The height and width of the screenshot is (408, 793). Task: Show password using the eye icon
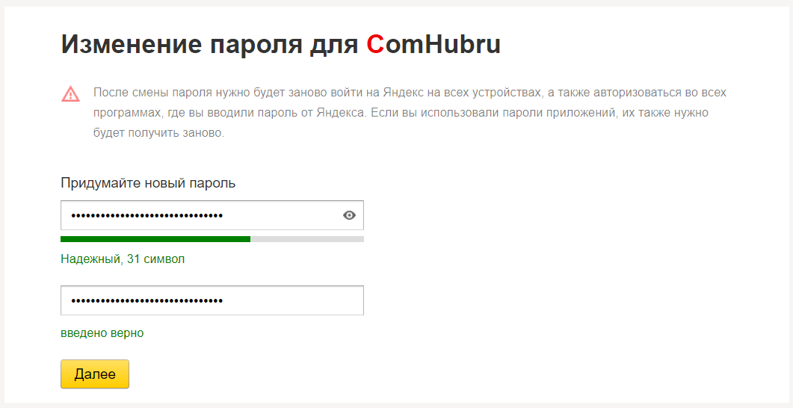tap(349, 215)
